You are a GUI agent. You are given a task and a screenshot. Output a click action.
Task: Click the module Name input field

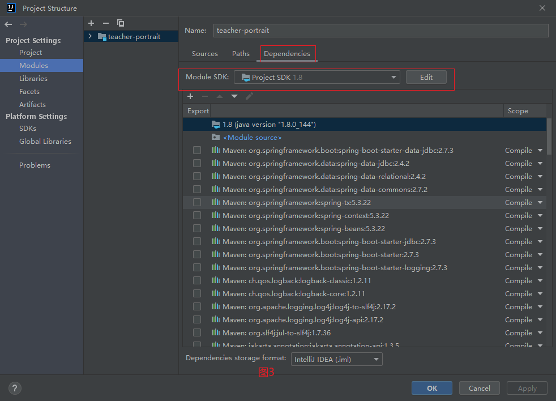(381, 31)
